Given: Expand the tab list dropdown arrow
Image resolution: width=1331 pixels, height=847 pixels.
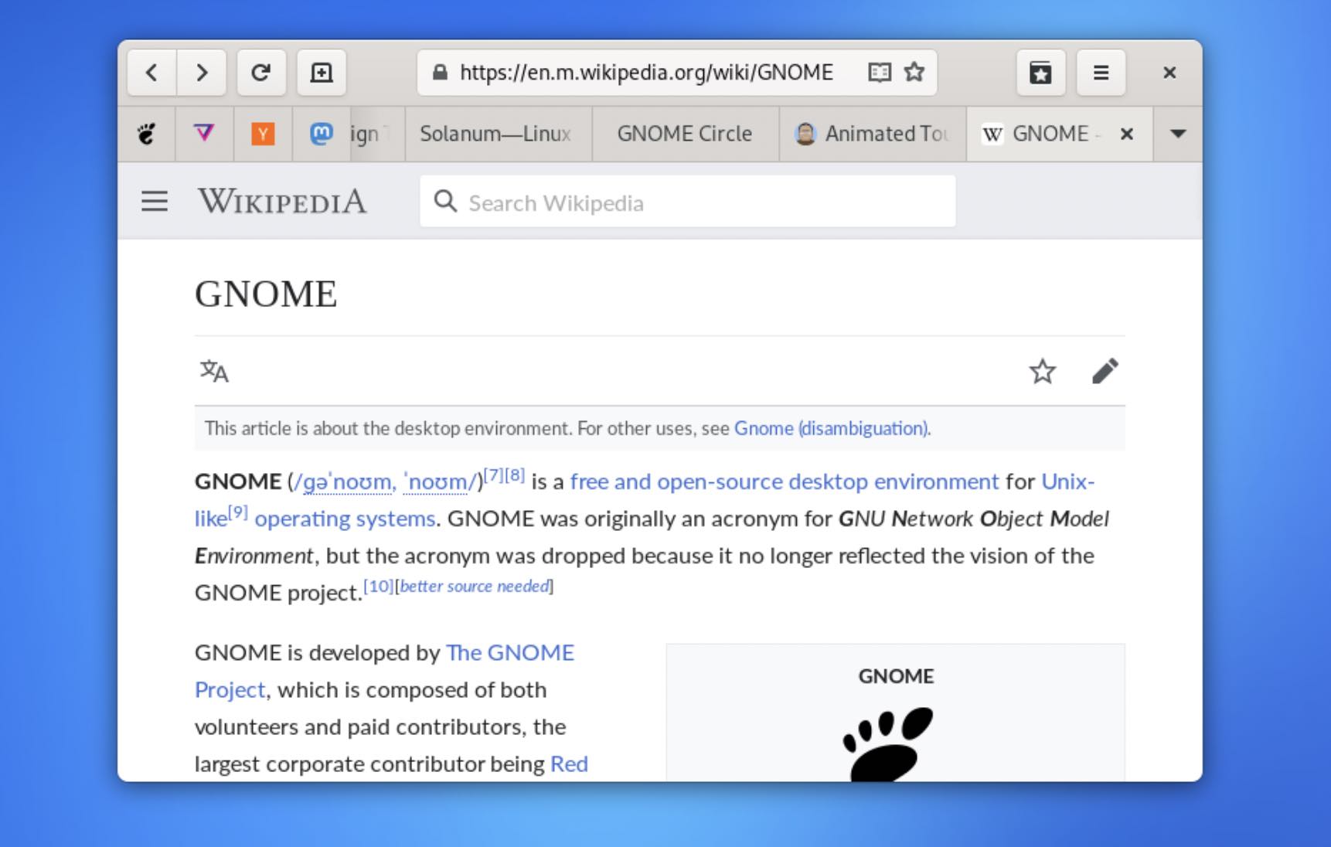Looking at the screenshot, I should click(x=1178, y=134).
